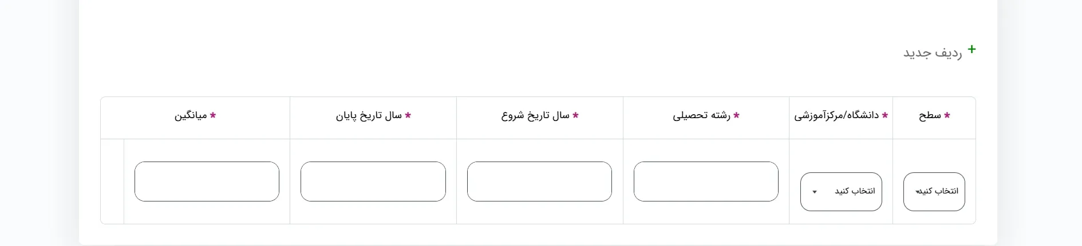Click the required asterisk beside سال تاریخ شروع

click(575, 115)
